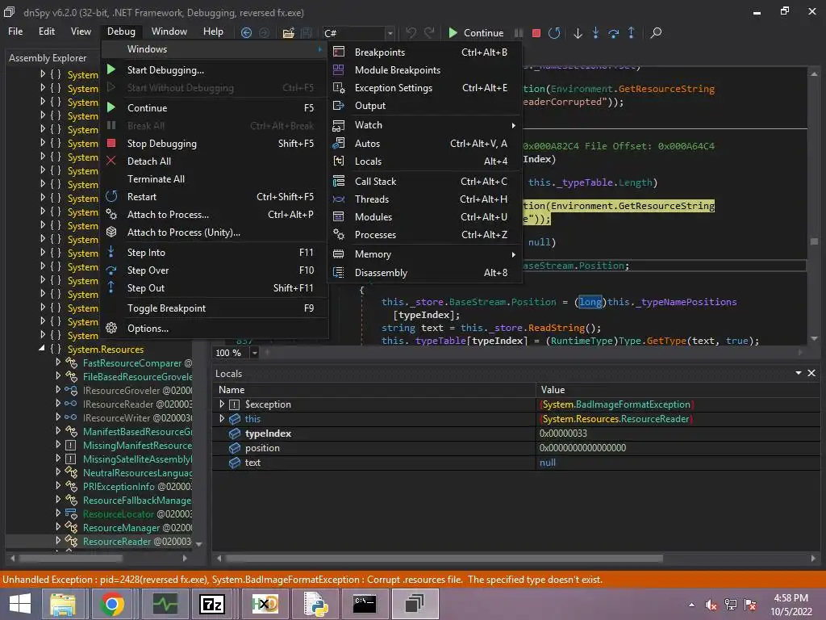The width and height of the screenshot is (826, 620).
Task: Launch 7-Zip from the taskbar
Action: click(212, 604)
